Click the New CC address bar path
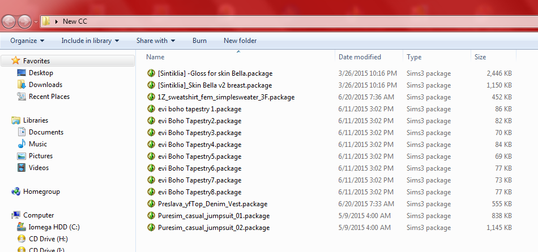 point(75,21)
